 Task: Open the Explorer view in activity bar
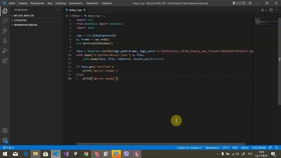(5, 11)
